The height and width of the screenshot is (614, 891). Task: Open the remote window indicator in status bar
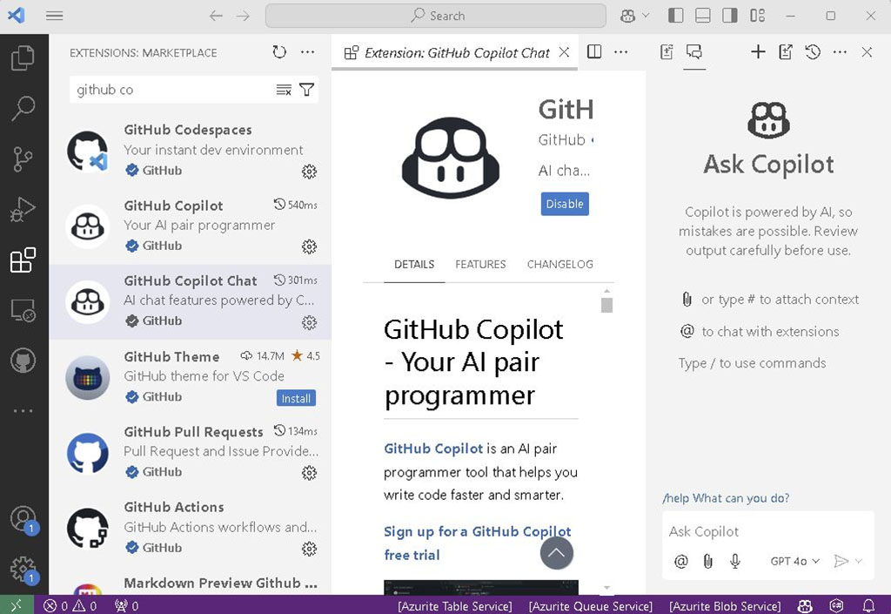[17, 605]
